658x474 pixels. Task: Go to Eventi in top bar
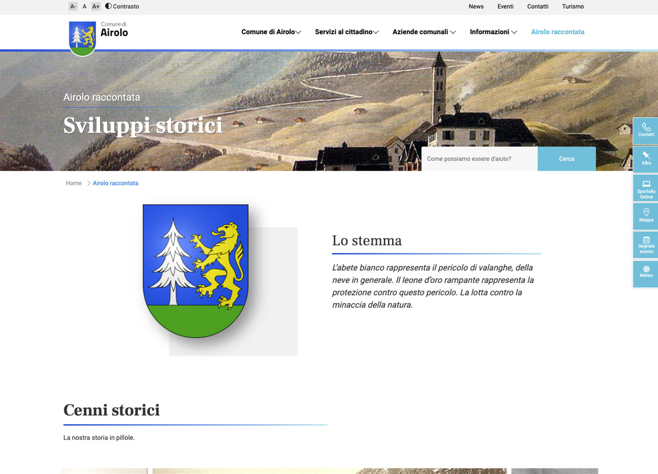click(x=505, y=6)
